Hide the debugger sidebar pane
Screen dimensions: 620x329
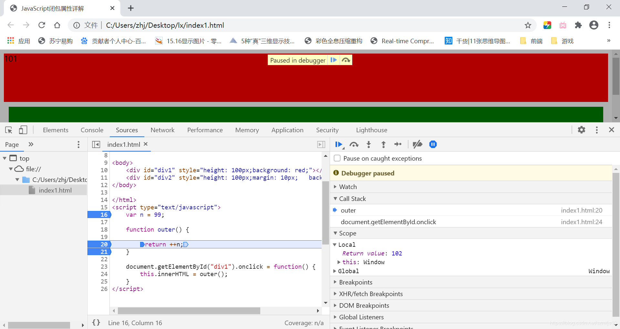pyautogui.click(x=321, y=145)
